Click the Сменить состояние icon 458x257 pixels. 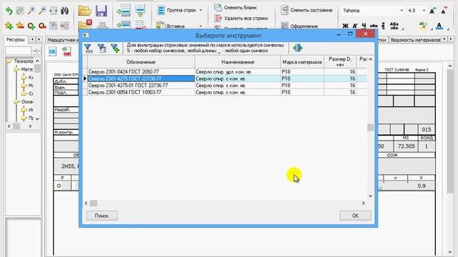click(284, 10)
